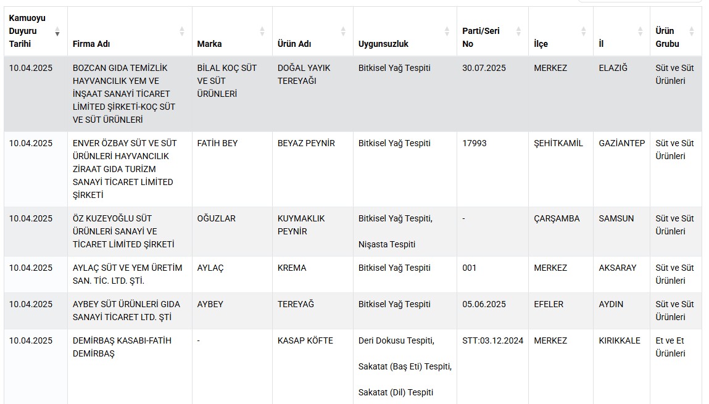
Task: Click Uygunsuzluk column sort icon
Action: click(447, 31)
